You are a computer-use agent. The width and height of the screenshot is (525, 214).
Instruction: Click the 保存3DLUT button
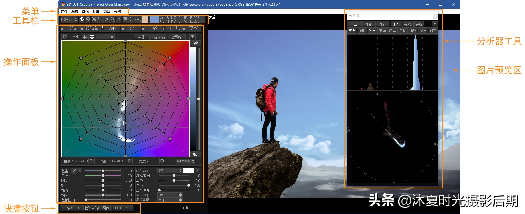(x=72, y=208)
